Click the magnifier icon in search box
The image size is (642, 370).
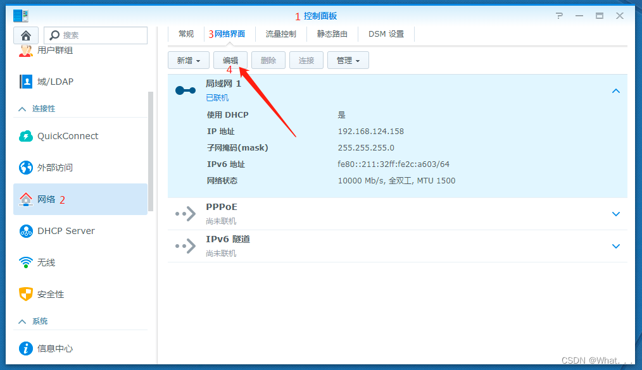pos(54,35)
